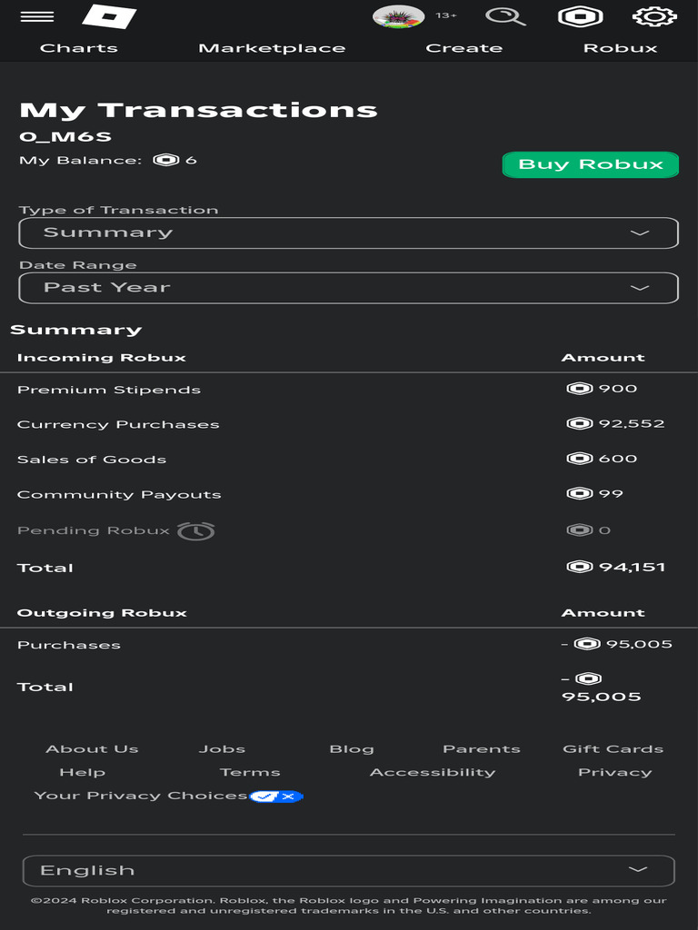Follow the About Us link
Screen dimensions: 698x930
92,749
